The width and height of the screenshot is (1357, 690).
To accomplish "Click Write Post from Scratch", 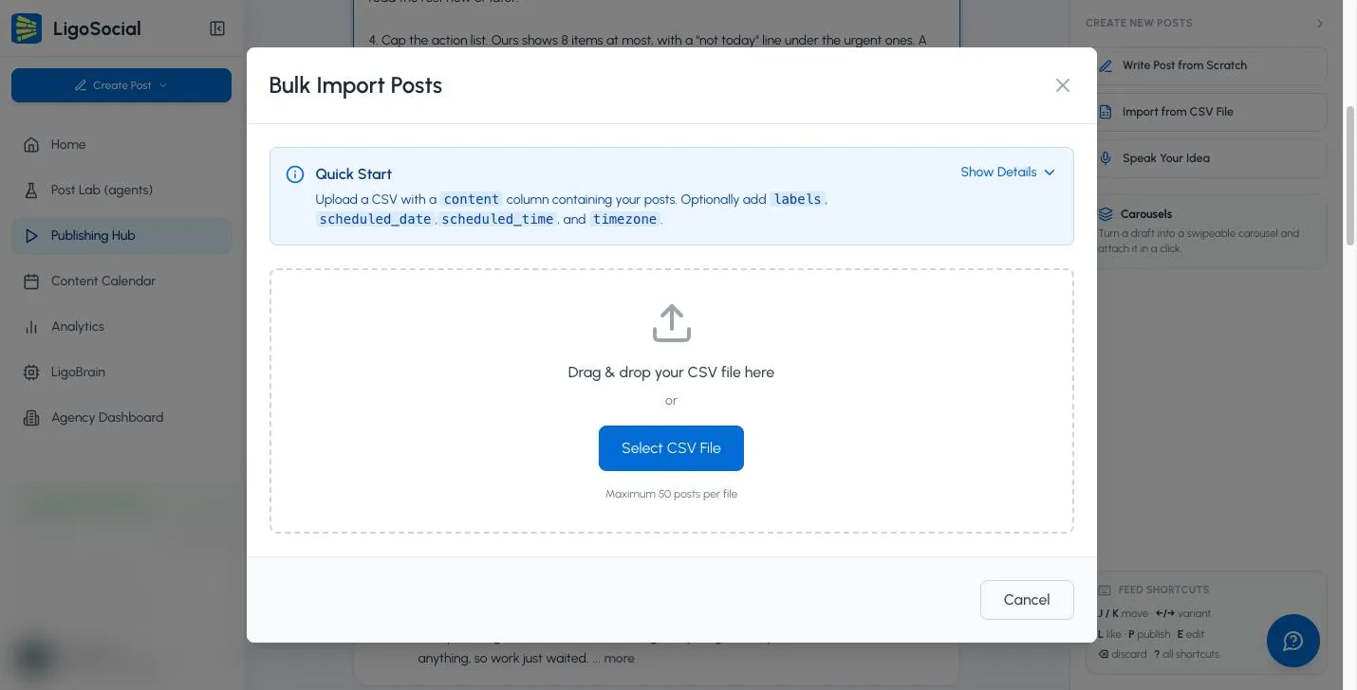I will (x=1211, y=65).
